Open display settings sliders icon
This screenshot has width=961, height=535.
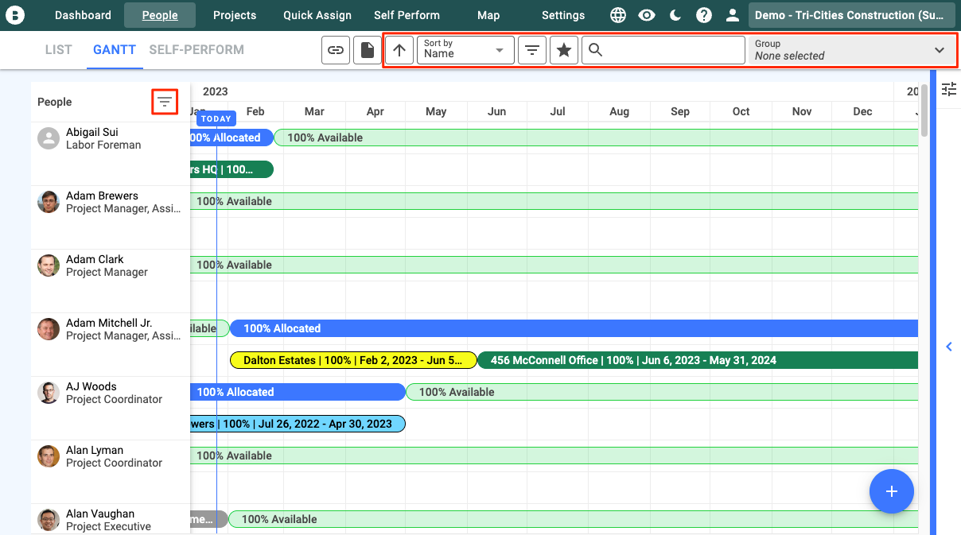(x=949, y=89)
